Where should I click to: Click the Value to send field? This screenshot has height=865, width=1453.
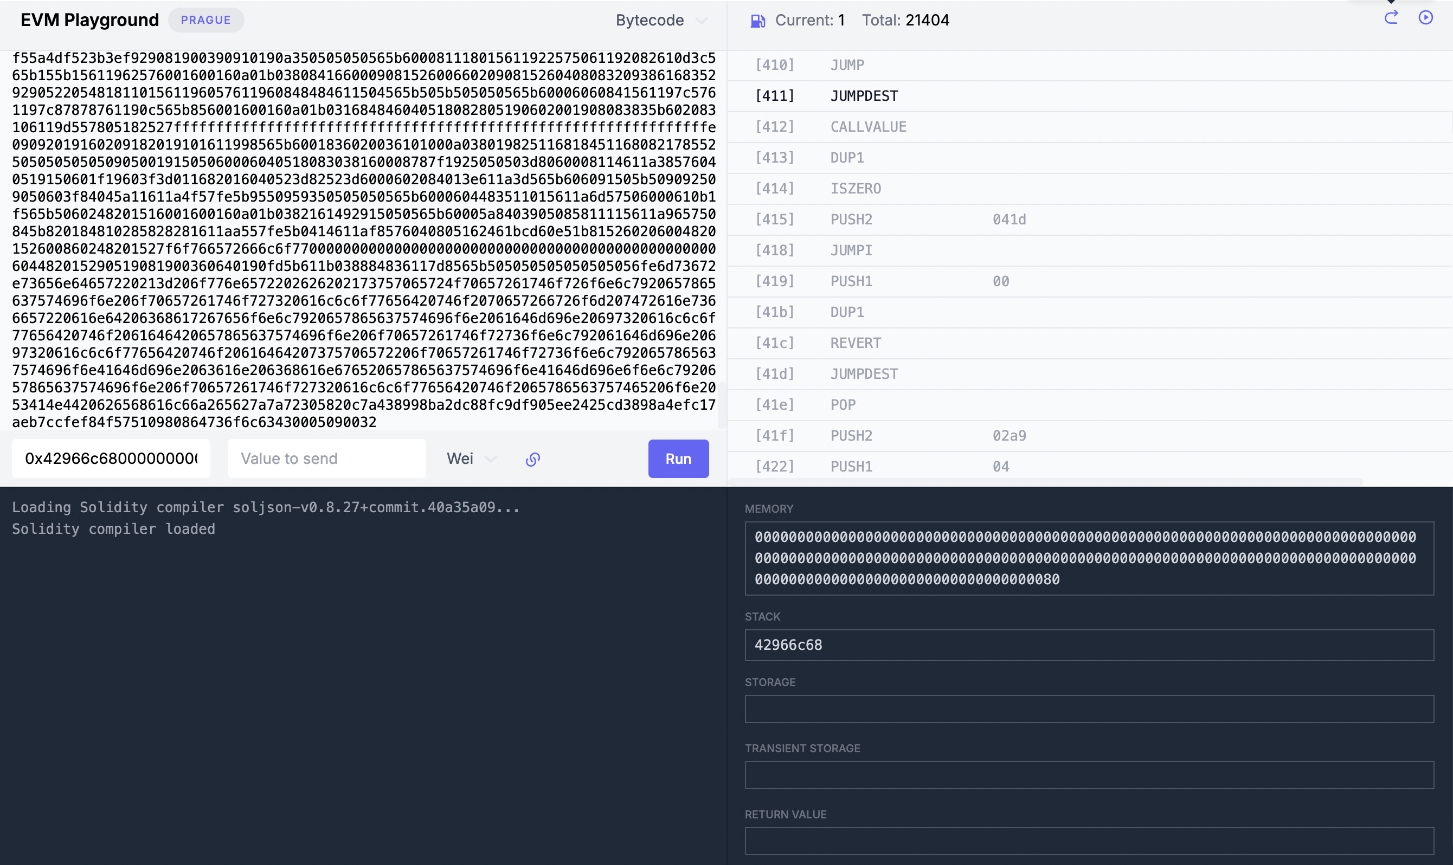pyautogui.click(x=326, y=459)
